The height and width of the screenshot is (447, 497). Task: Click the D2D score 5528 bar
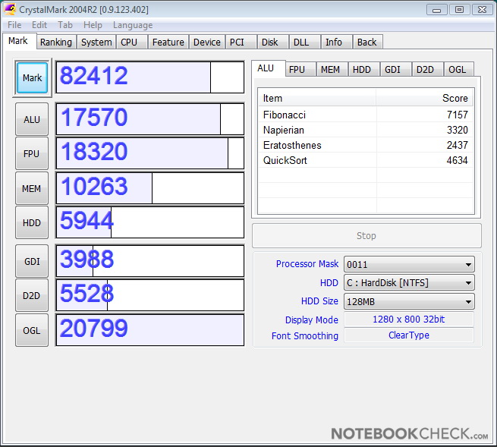[150, 295]
